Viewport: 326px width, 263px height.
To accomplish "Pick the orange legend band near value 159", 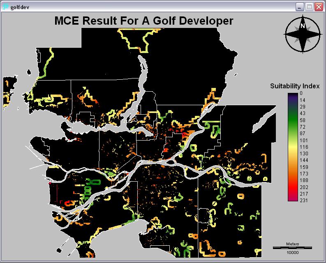I will (x=293, y=167).
